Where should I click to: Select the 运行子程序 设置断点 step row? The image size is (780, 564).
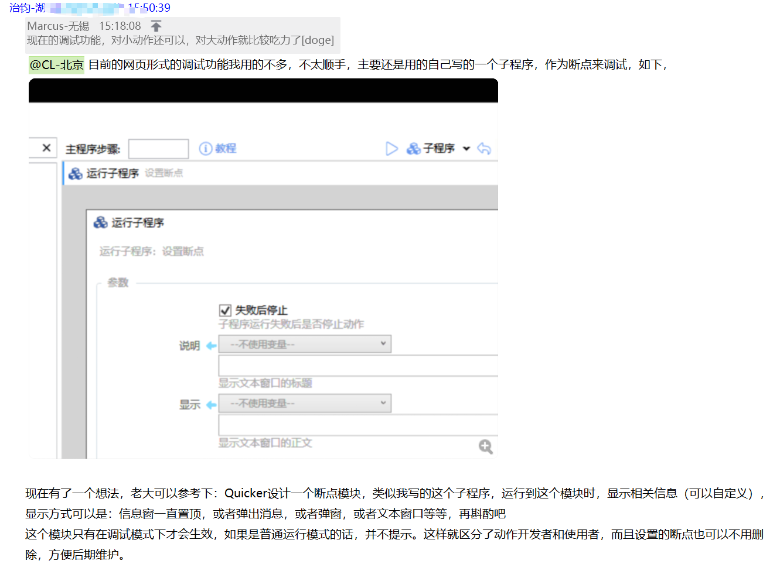pyautogui.click(x=280, y=173)
